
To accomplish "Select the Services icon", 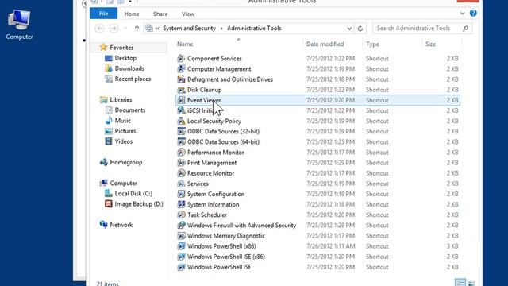I will (x=181, y=184).
